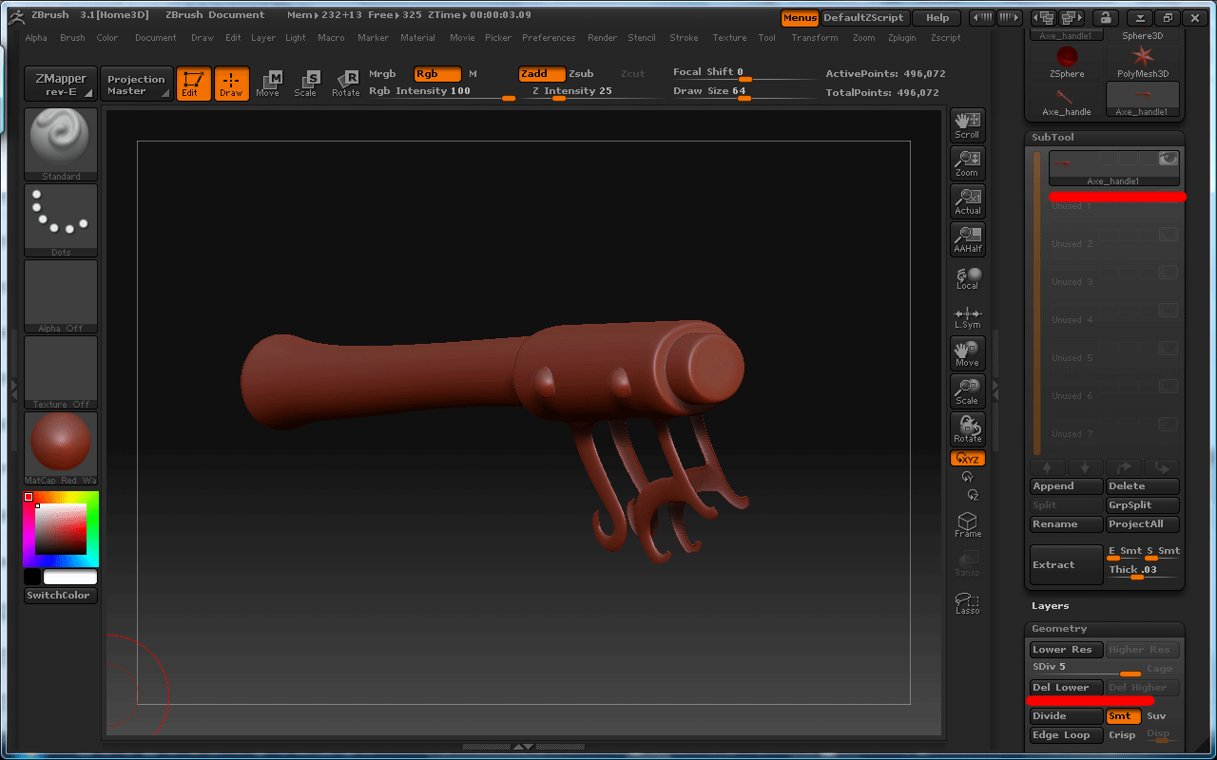The image size is (1217, 760).
Task: Disable the Smt option in Geometry
Action: (x=1121, y=716)
